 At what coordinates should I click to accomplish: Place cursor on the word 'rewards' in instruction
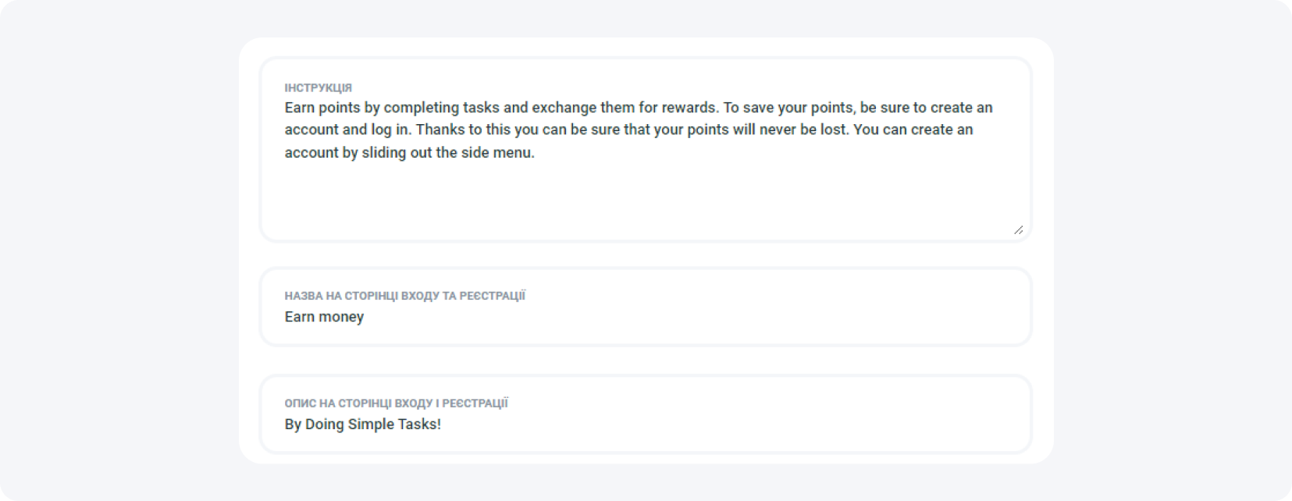[689, 108]
